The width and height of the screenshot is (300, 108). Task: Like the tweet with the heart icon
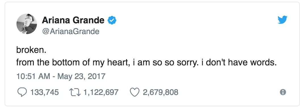[x=135, y=92]
